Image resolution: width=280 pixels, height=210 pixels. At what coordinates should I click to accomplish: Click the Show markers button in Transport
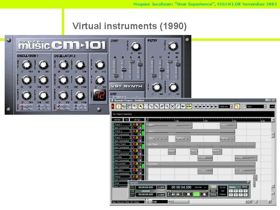coord(245,187)
